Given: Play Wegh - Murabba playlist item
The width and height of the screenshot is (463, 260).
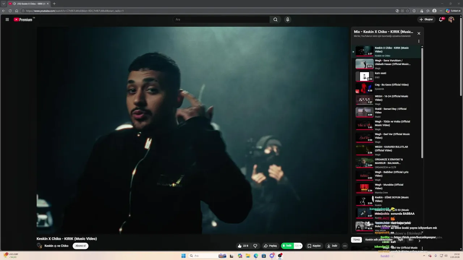Looking at the screenshot, I should [x=386, y=188].
